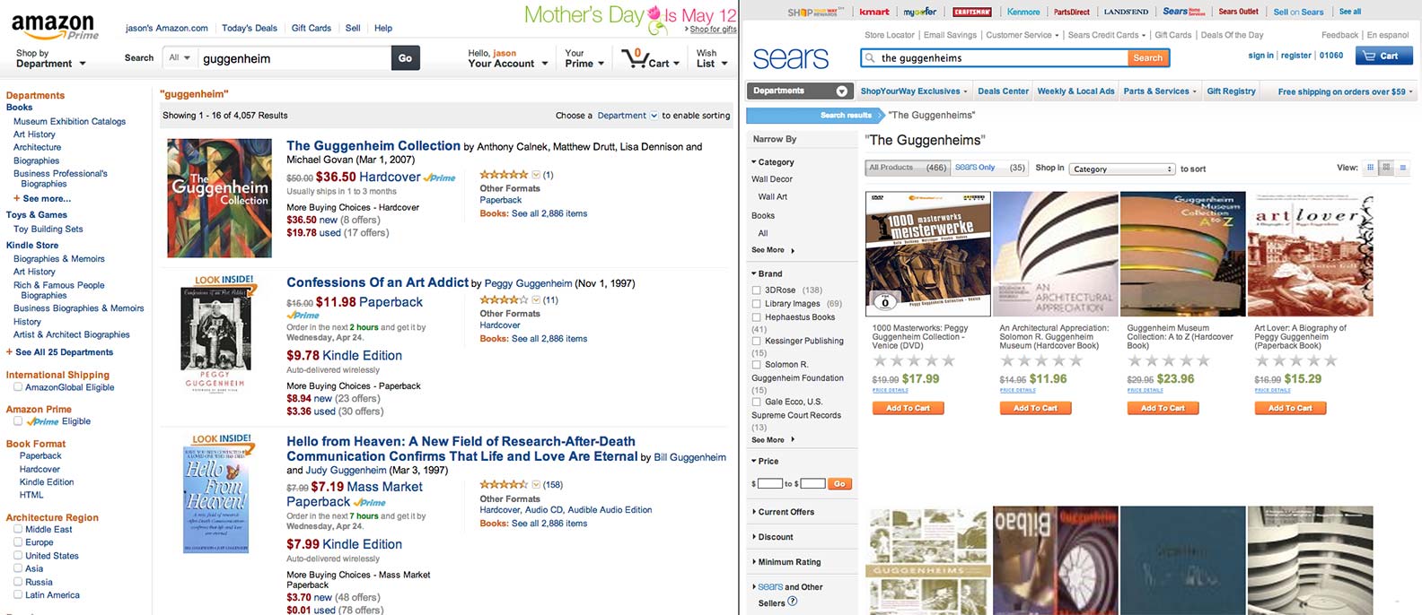
Task: Click the Craftsman brand logo
Action: (x=971, y=12)
